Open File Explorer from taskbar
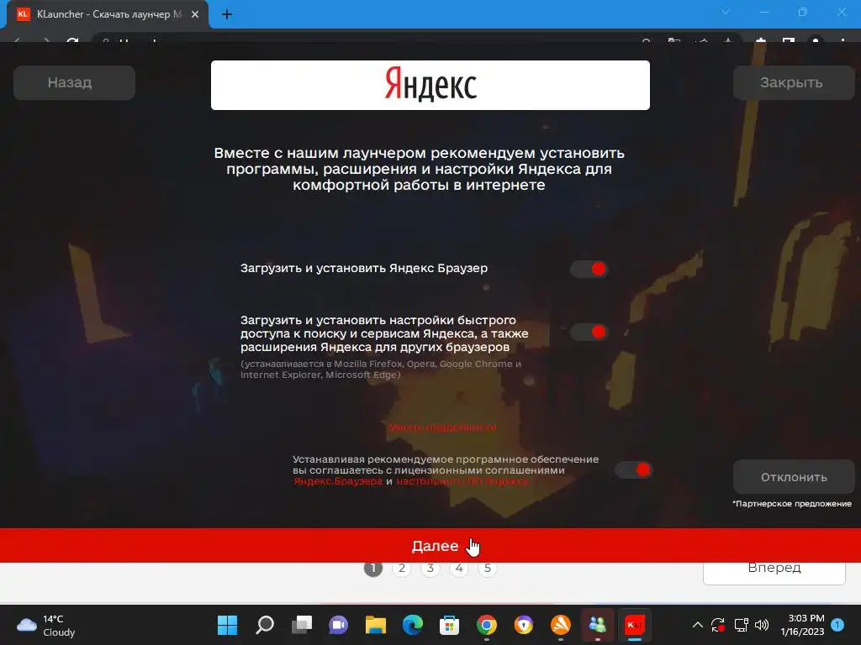Image resolution: width=861 pixels, height=645 pixels. pos(376,625)
